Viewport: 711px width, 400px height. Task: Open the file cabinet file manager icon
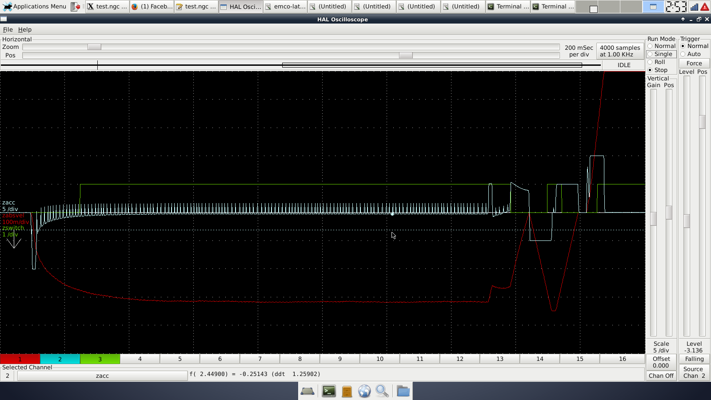(x=347, y=391)
